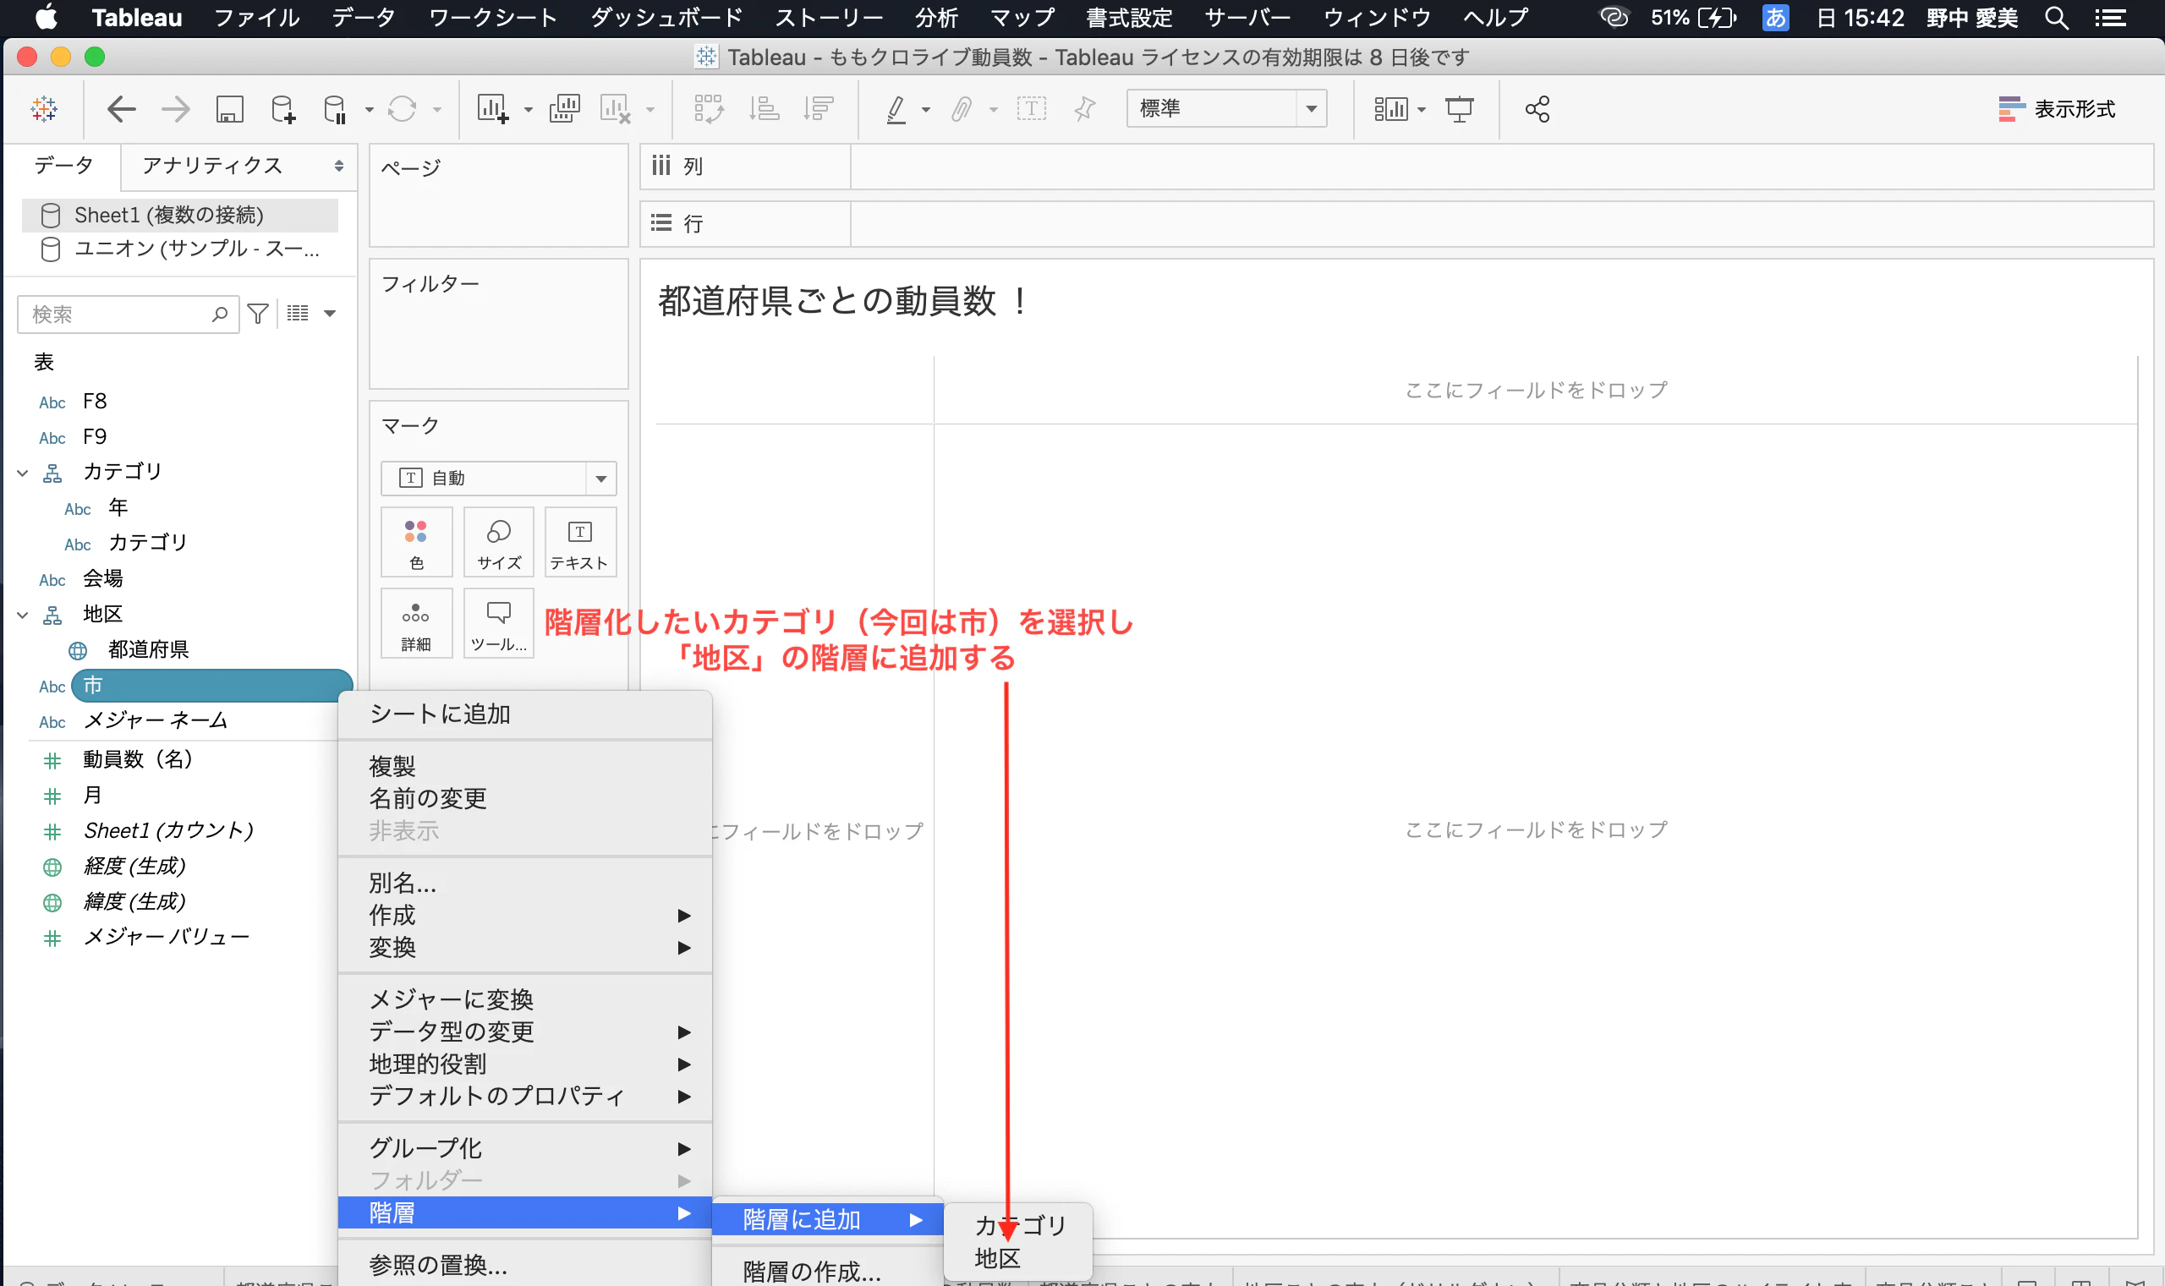Click the group members paperclip icon
The image size is (2165, 1286).
962,109
